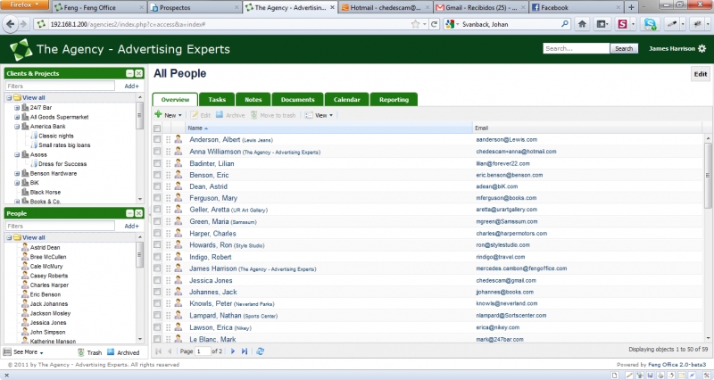Image resolution: width=714 pixels, height=380 pixels.
Task: Close the People panel
Action: click(x=139, y=213)
